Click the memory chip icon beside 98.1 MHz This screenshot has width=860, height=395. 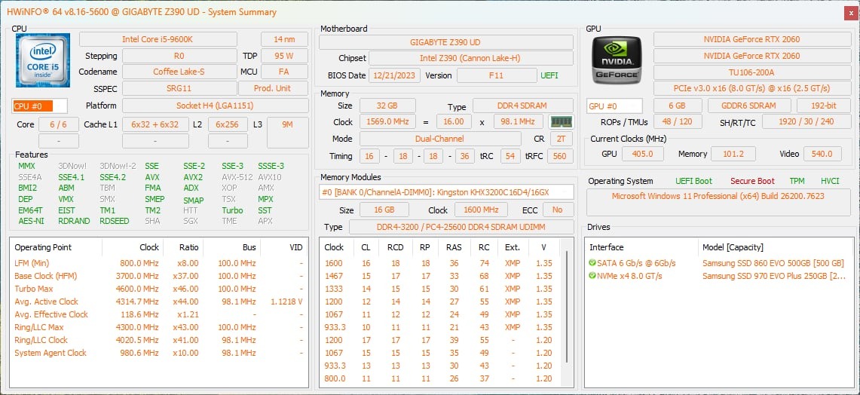click(x=561, y=122)
